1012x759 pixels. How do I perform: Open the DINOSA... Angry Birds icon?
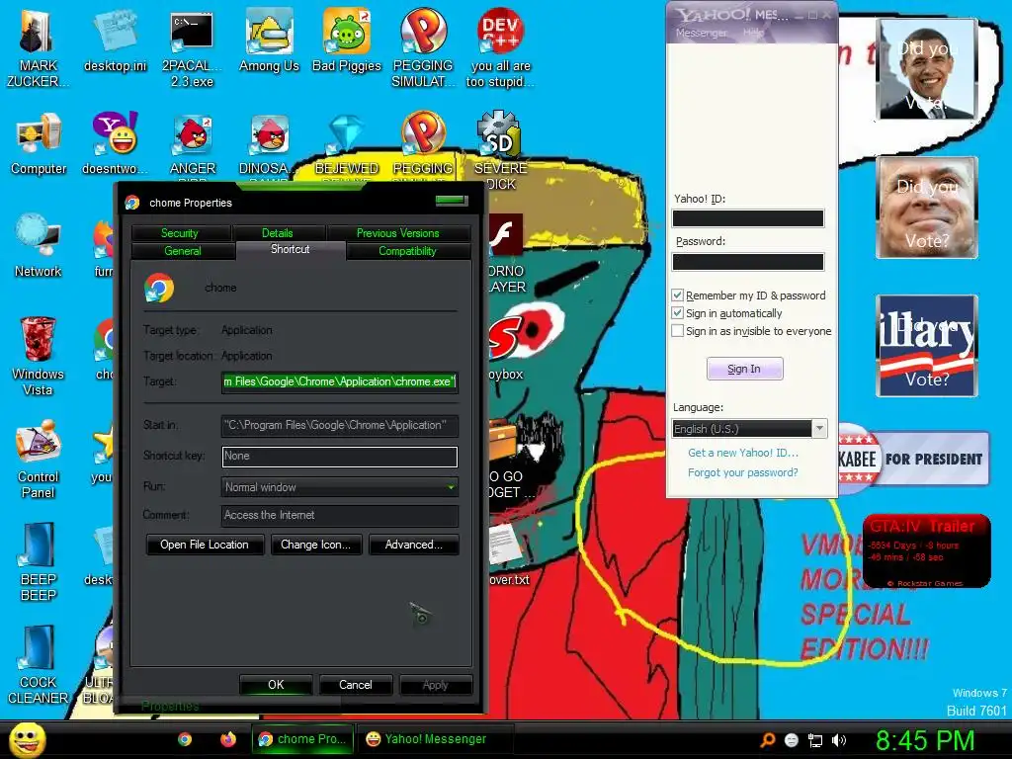(269, 143)
